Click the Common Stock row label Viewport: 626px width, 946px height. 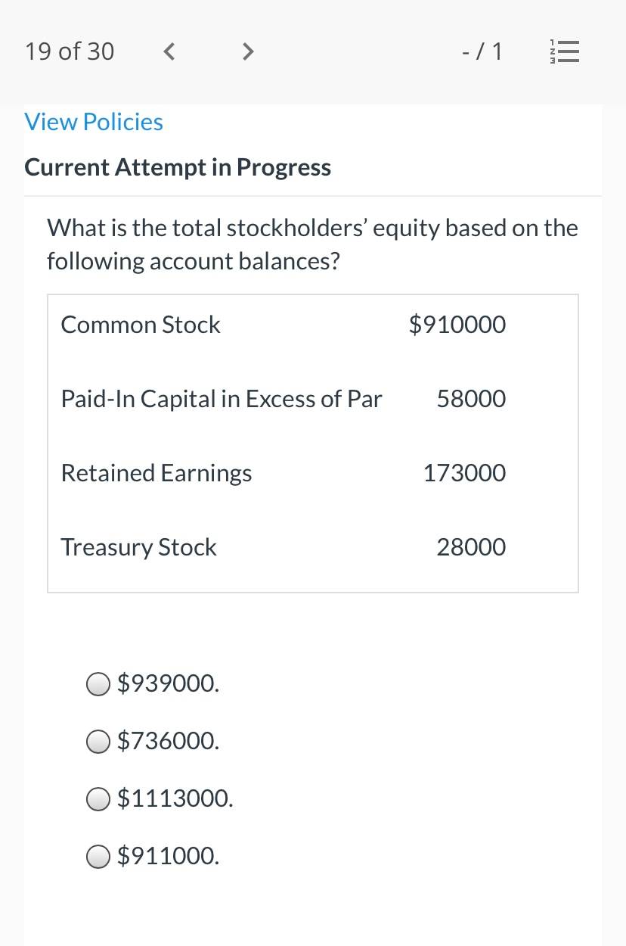pos(141,325)
